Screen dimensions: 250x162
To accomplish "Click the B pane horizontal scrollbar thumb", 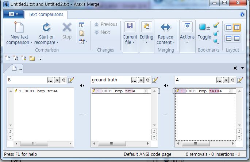I will tap(34, 144).
